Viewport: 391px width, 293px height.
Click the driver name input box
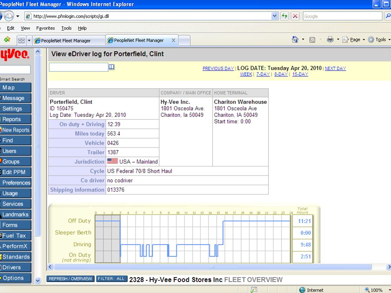(78, 67)
